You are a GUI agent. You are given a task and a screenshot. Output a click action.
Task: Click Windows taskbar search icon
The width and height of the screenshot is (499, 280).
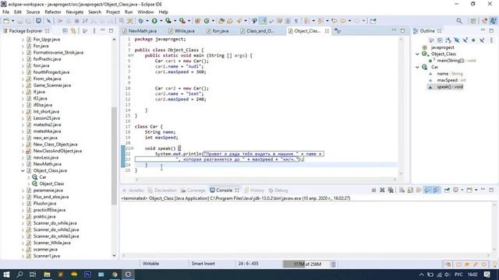[19, 275]
